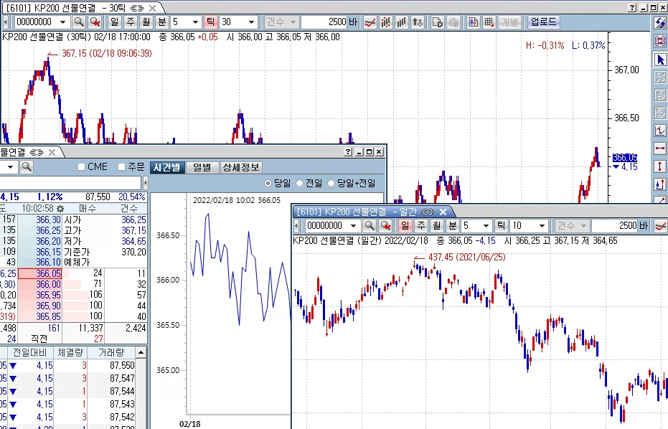Click the horizontal line drawing tool

(660, 148)
